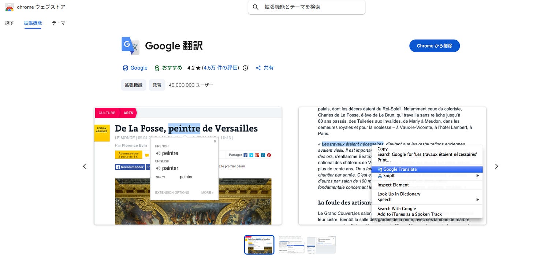
Task: Click the おすすめ featured badge icon
Action: tap(157, 68)
